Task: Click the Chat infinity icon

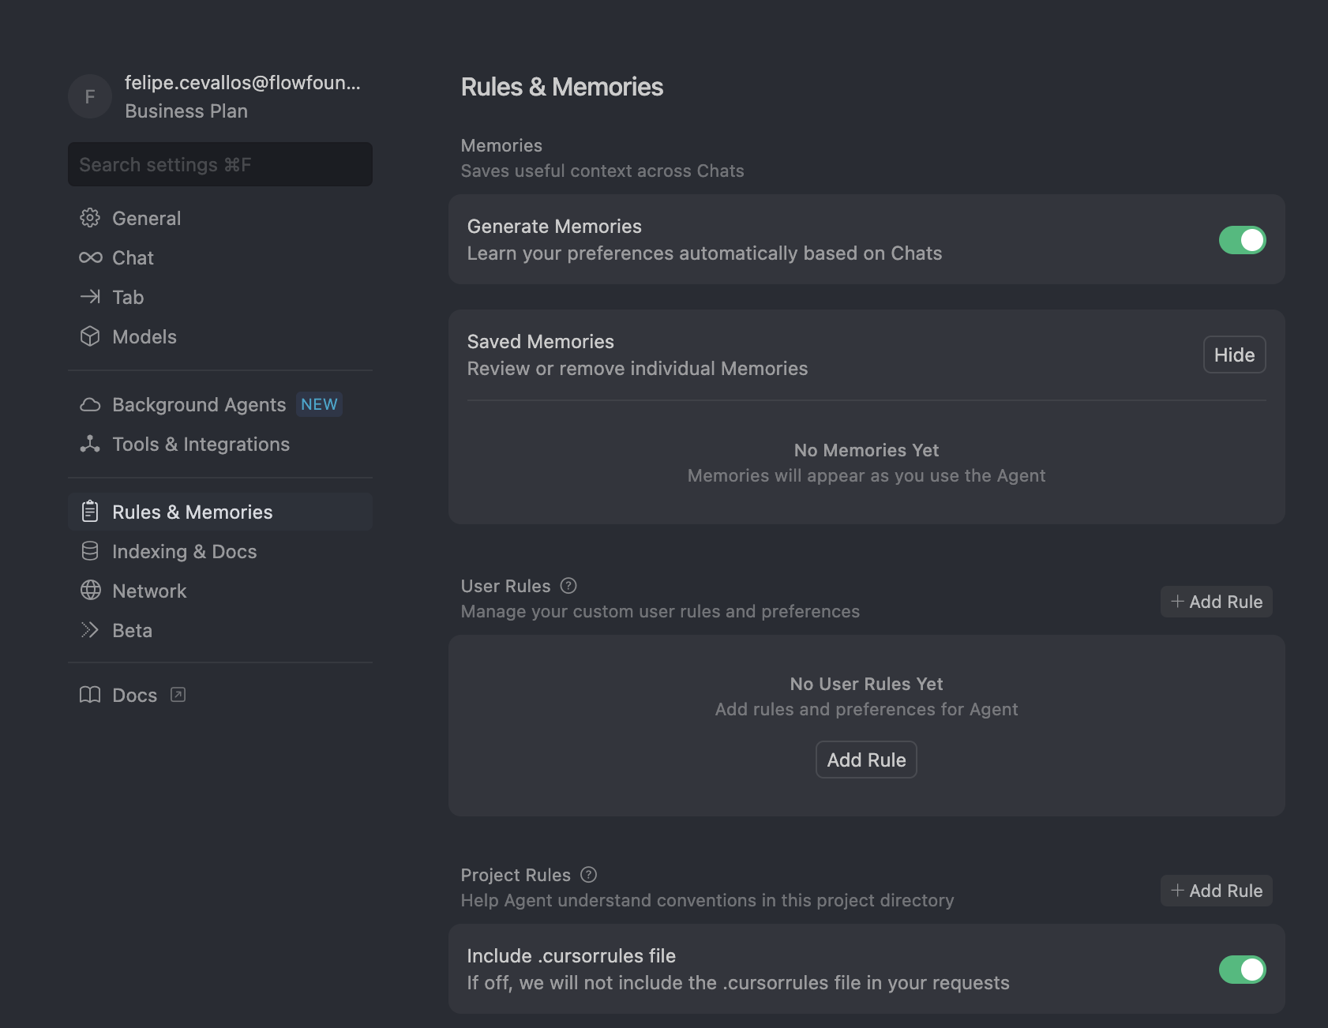Action: [x=90, y=257]
